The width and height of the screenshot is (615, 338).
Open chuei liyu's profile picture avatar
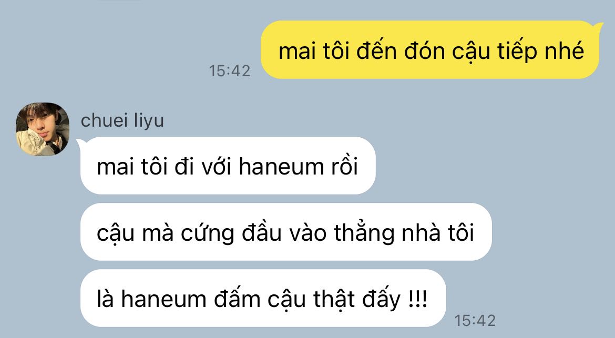pos(43,129)
